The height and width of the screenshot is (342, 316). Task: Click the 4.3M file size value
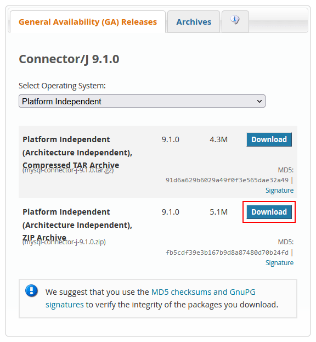[x=218, y=139]
